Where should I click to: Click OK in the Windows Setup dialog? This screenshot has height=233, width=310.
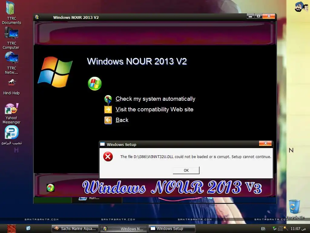[x=186, y=171]
